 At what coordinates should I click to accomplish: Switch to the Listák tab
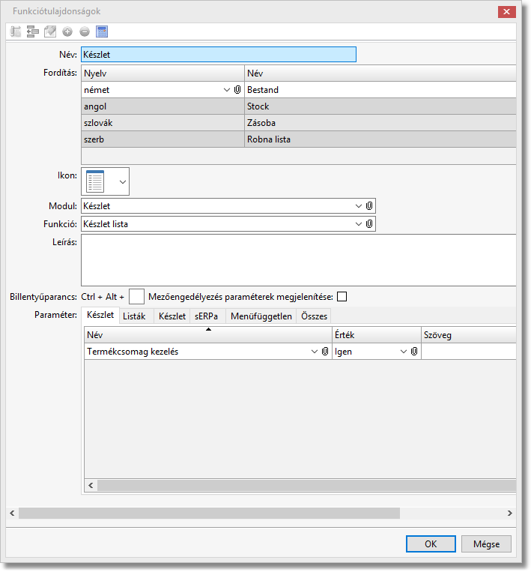tap(134, 316)
